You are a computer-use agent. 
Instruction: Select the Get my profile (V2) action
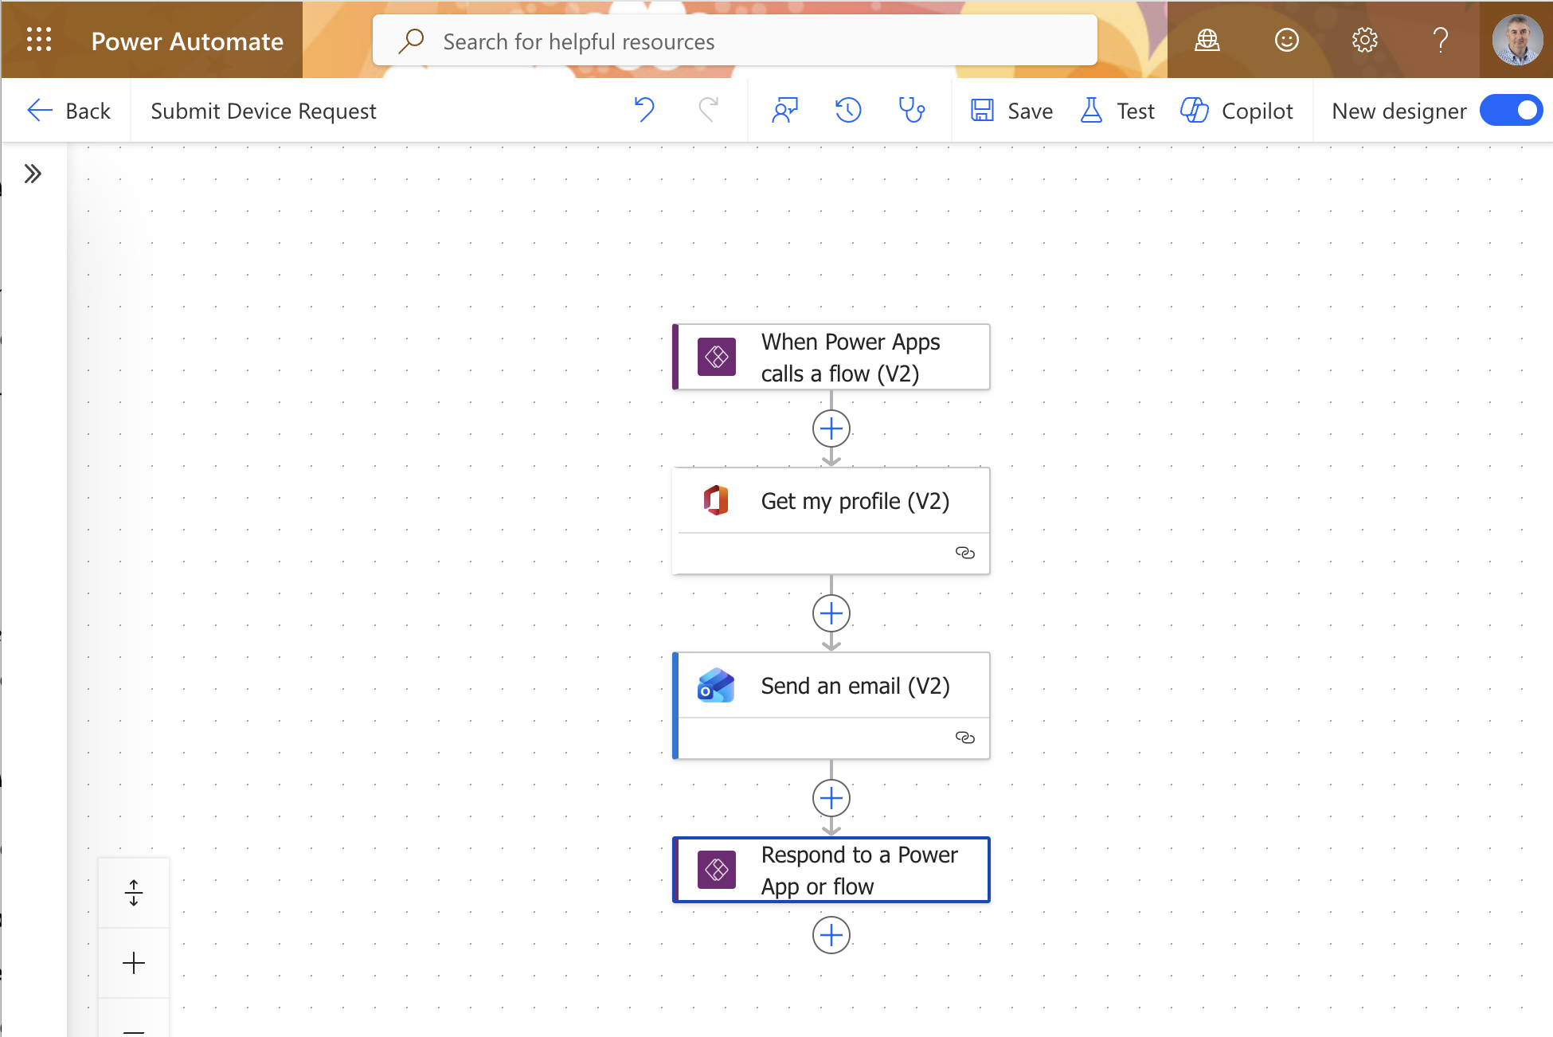[831, 520]
